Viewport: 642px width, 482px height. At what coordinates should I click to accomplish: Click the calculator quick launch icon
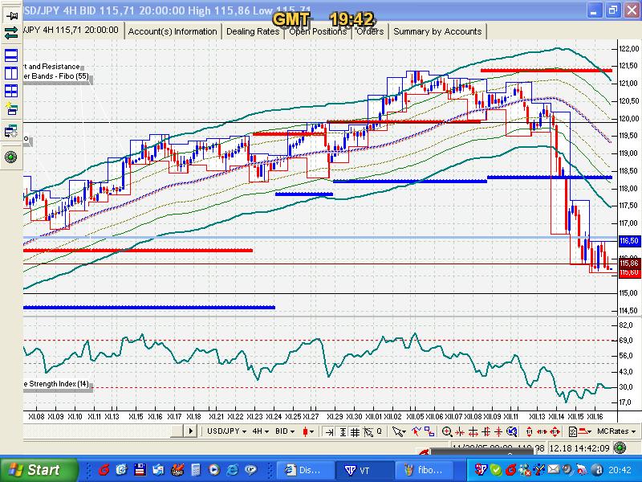point(196,470)
